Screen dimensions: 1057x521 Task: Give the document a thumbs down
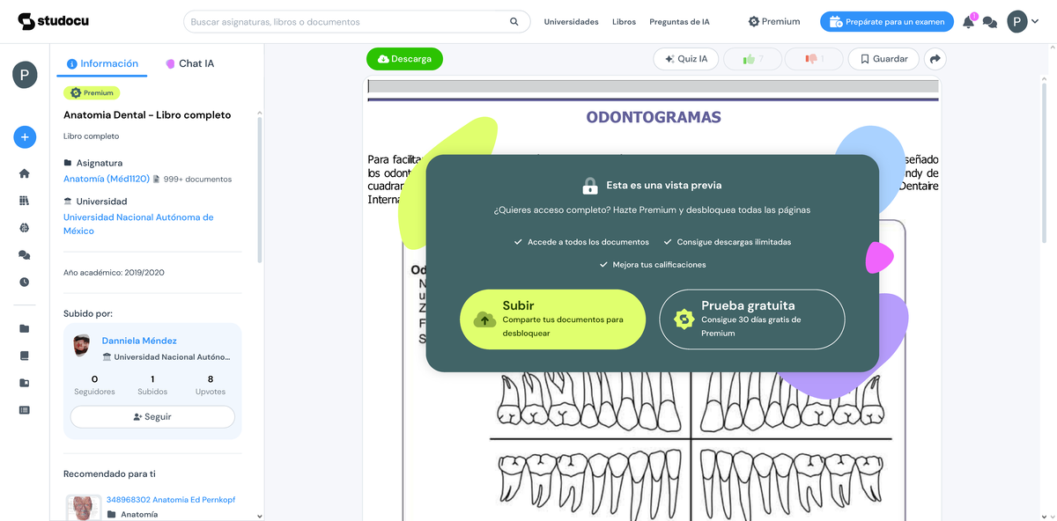[x=815, y=58]
